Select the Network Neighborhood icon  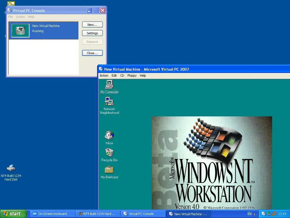(x=109, y=105)
